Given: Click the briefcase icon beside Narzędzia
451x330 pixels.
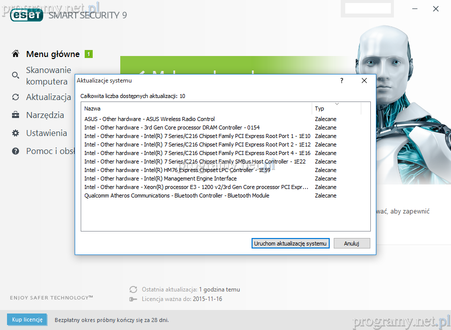Looking at the screenshot, I should point(16,115).
